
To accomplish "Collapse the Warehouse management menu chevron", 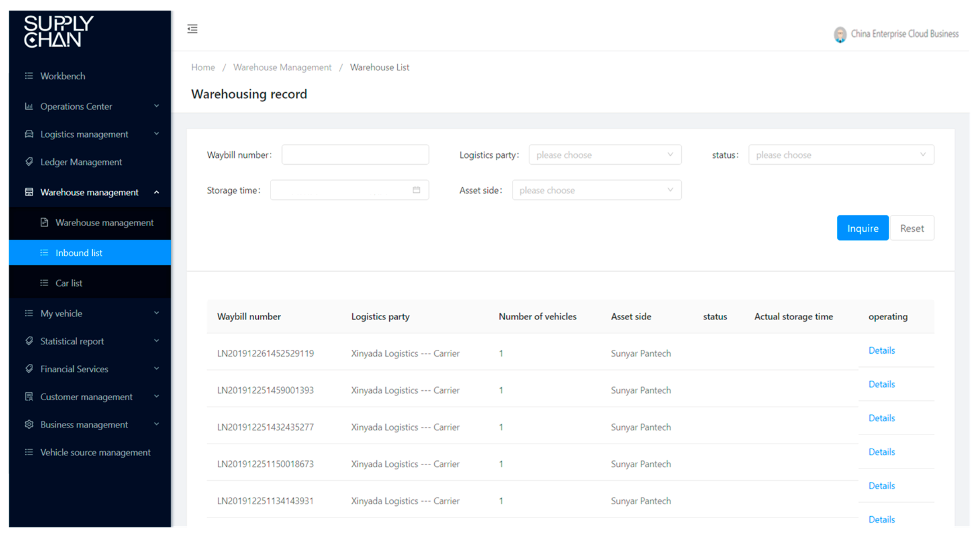I will 156,192.
